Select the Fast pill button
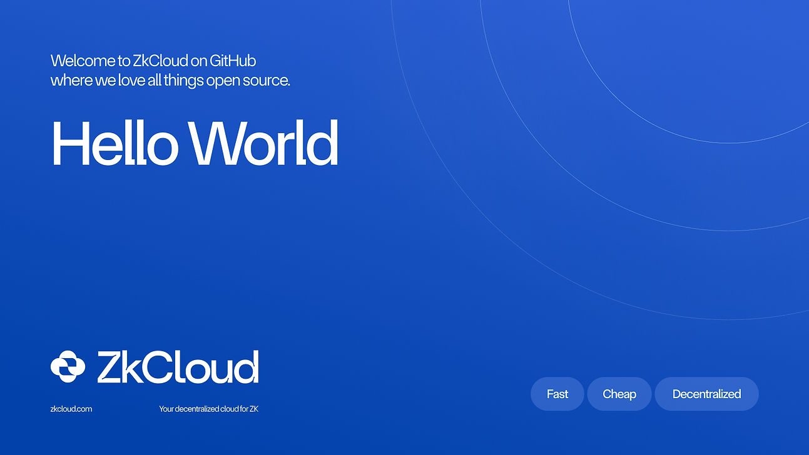This screenshot has width=809, height=455. click(x=557, y=394)
